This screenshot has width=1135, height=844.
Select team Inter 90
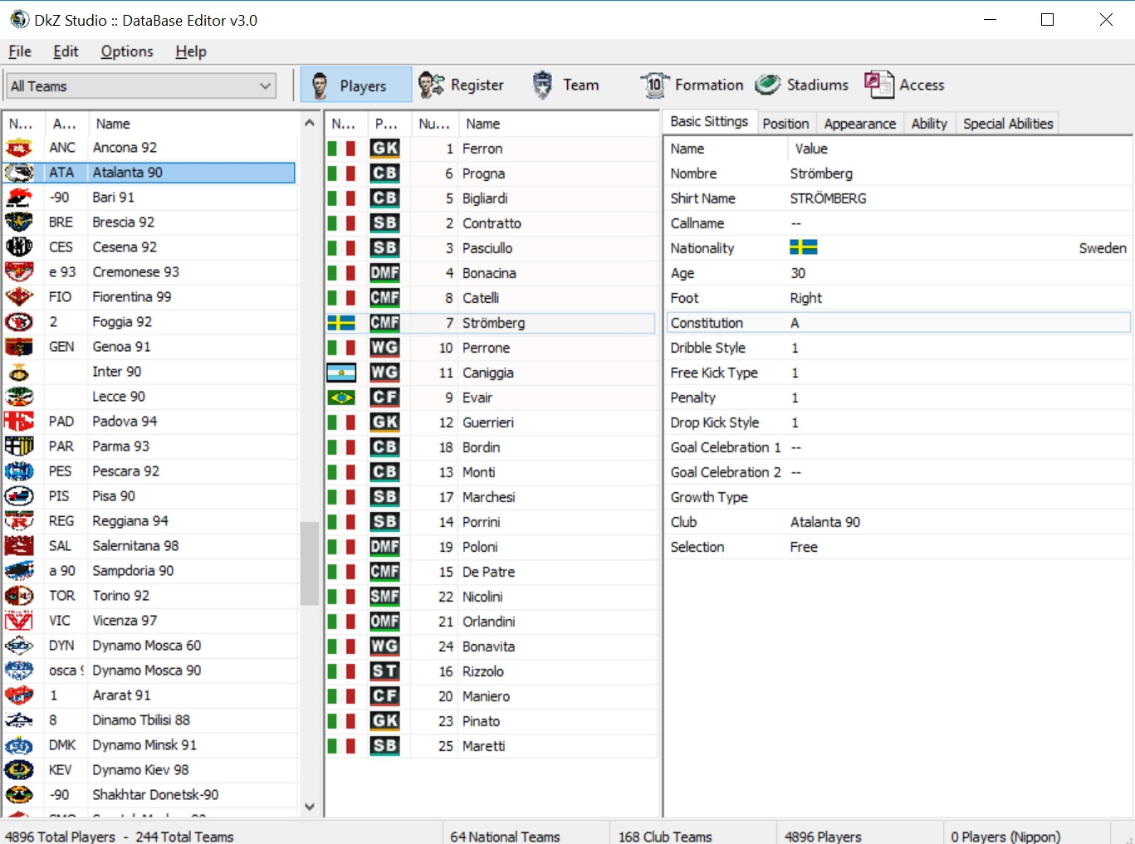[149, 372]
